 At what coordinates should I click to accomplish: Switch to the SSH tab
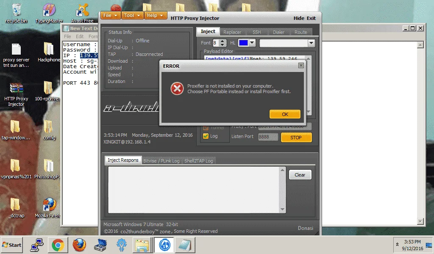[256, 32]
